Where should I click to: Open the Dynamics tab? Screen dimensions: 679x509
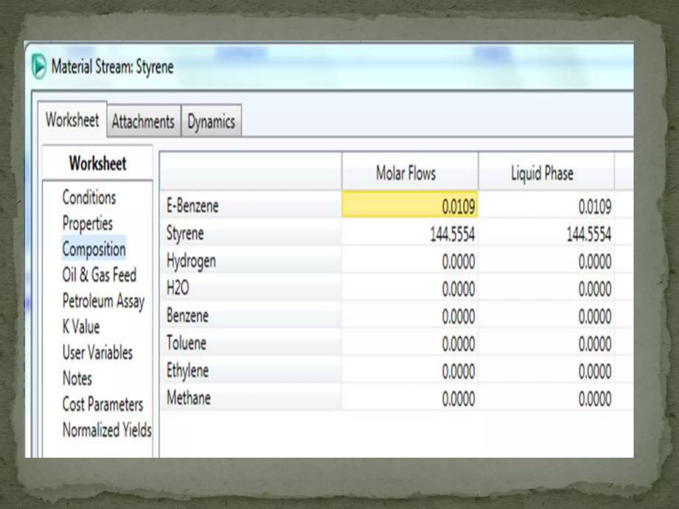point(211,121)
